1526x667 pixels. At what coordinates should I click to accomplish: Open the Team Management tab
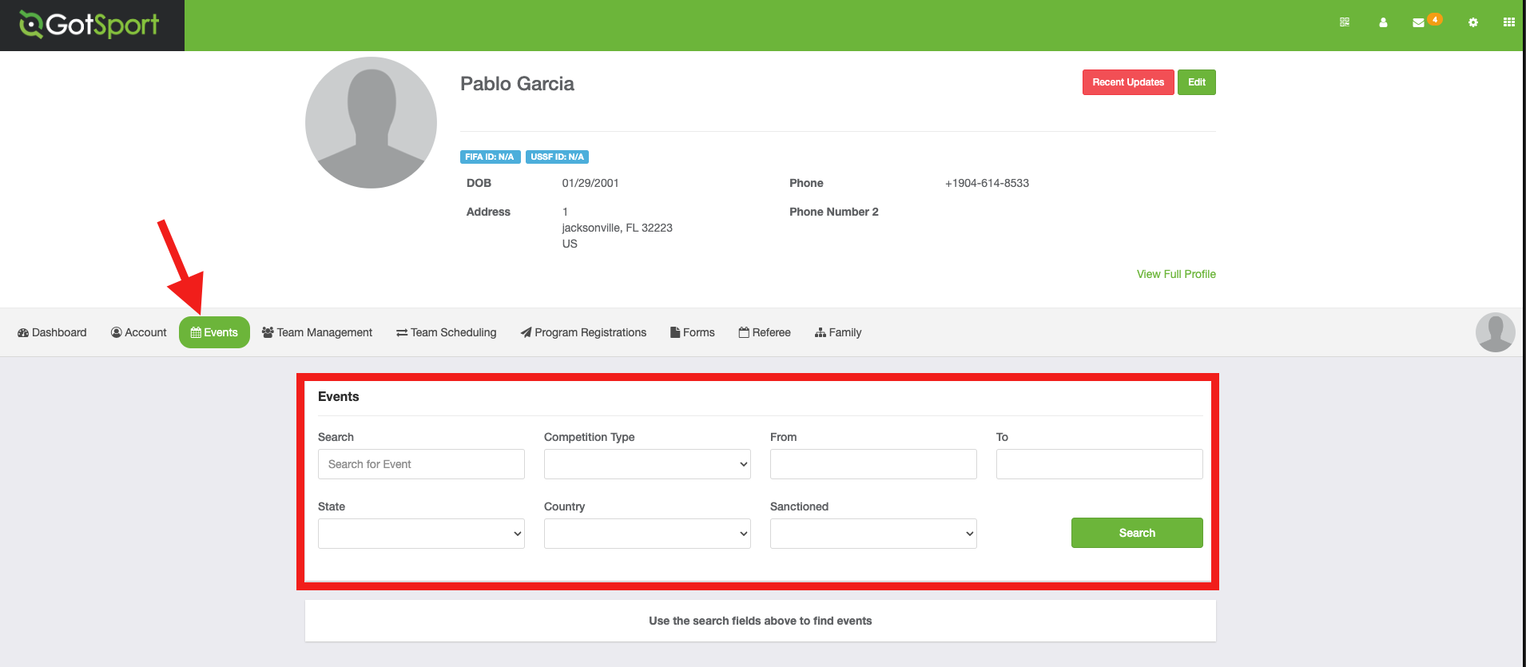point(317,332)
